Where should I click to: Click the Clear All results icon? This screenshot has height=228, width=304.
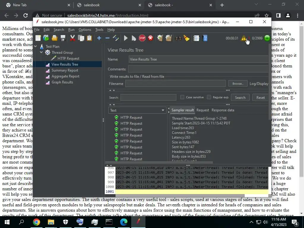169,38
